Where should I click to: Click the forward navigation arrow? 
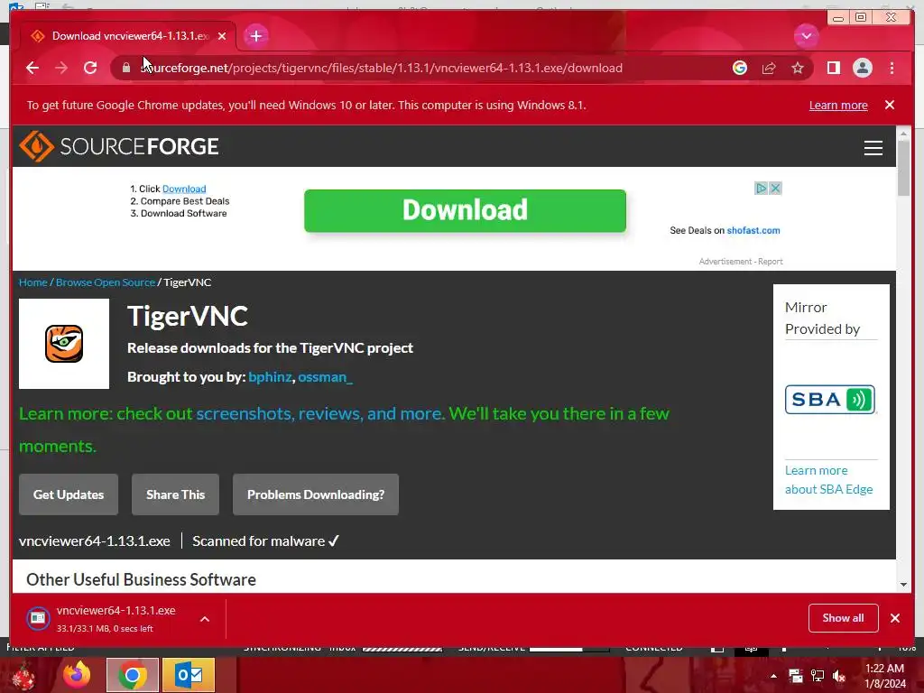coord(61,68)
